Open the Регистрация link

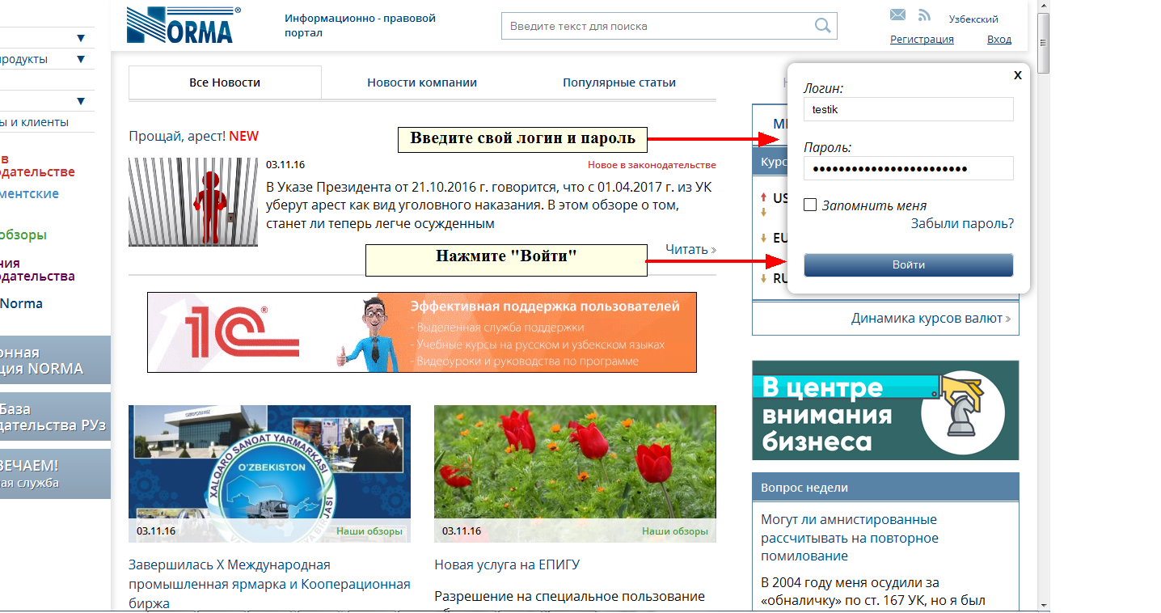click(921, 39)
